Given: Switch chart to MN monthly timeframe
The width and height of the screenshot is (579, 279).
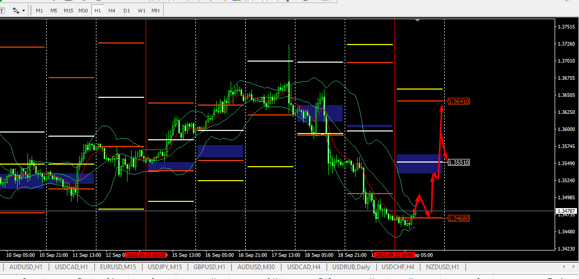Looking at the screenshot, I should tap(156, 11).
